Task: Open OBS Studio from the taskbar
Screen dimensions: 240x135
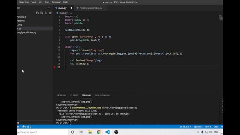Action: 116,132
